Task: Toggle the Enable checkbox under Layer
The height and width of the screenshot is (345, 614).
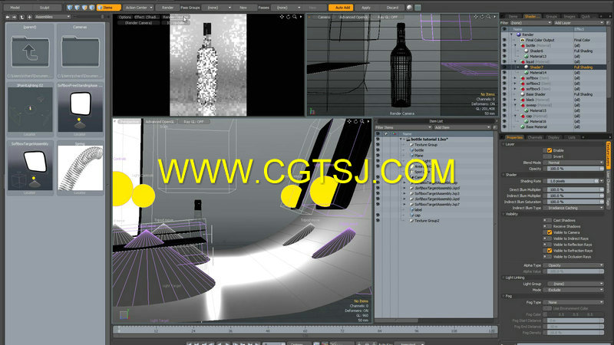Action: 550,150
